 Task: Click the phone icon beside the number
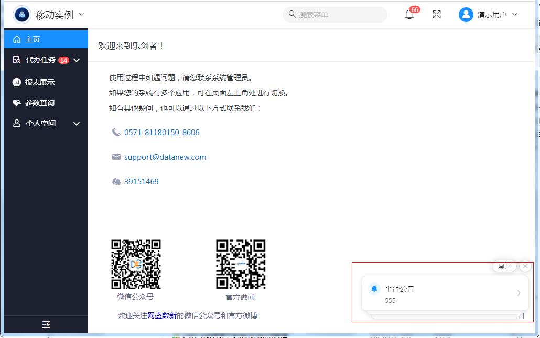click(116, 133)
